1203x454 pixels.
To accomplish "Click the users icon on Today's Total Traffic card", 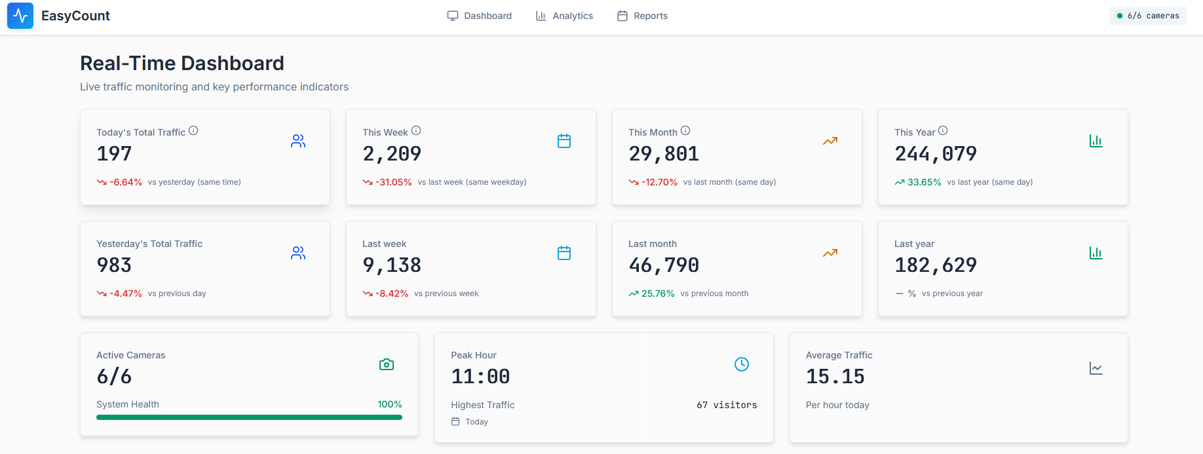I will click(x=298, y=141).
